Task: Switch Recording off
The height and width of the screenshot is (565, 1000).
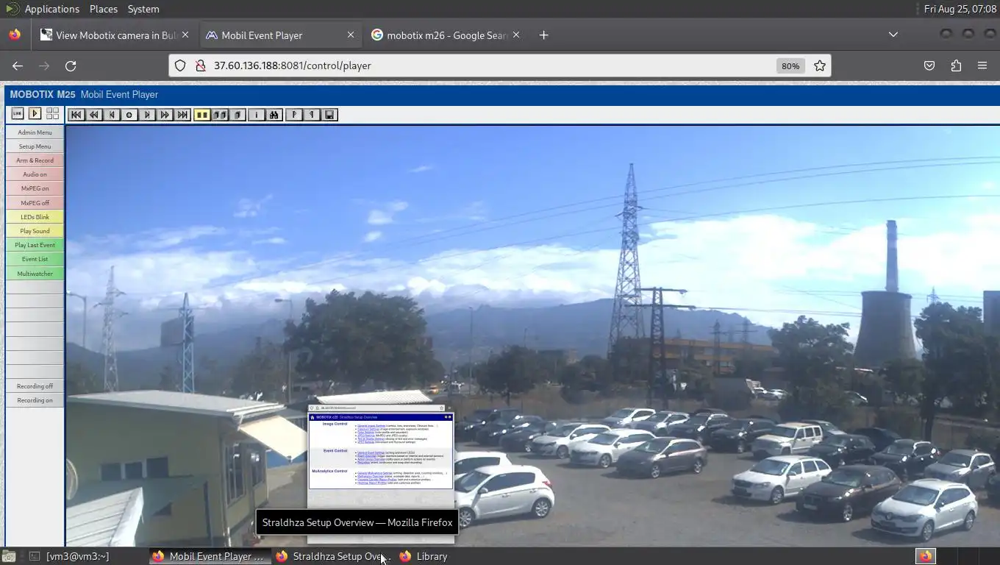Action: pos(35,386)
